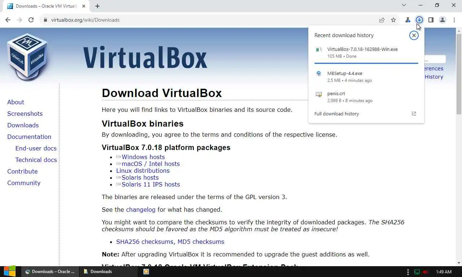Open the Chrome Labs flask icon
The height and width of the screenshot is (277, 462).
click(408, 20)
